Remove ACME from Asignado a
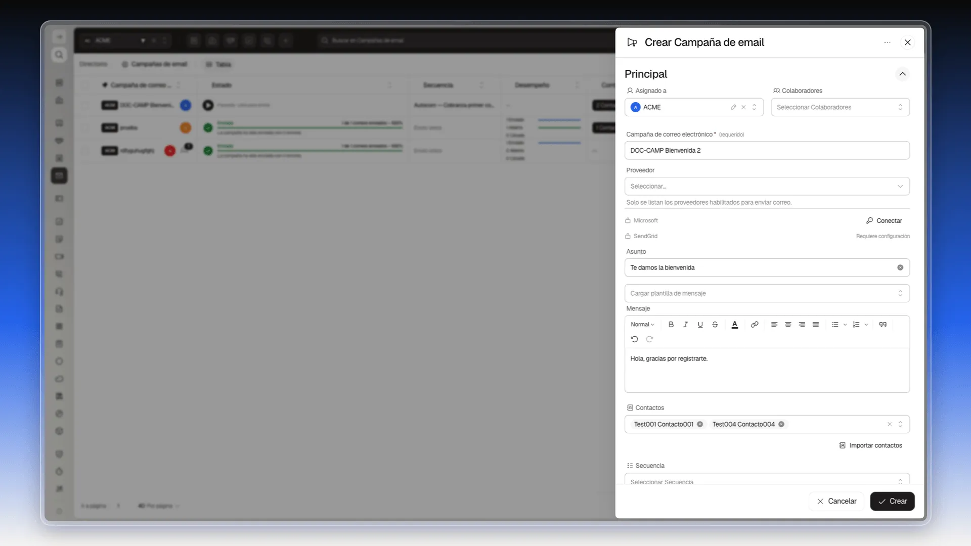The width and height of the screenshot is (971, 546). [x=743, y=107]
